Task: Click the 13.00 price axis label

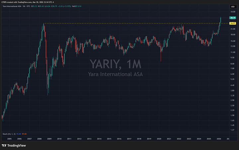Action: click(x=233, y=46)
